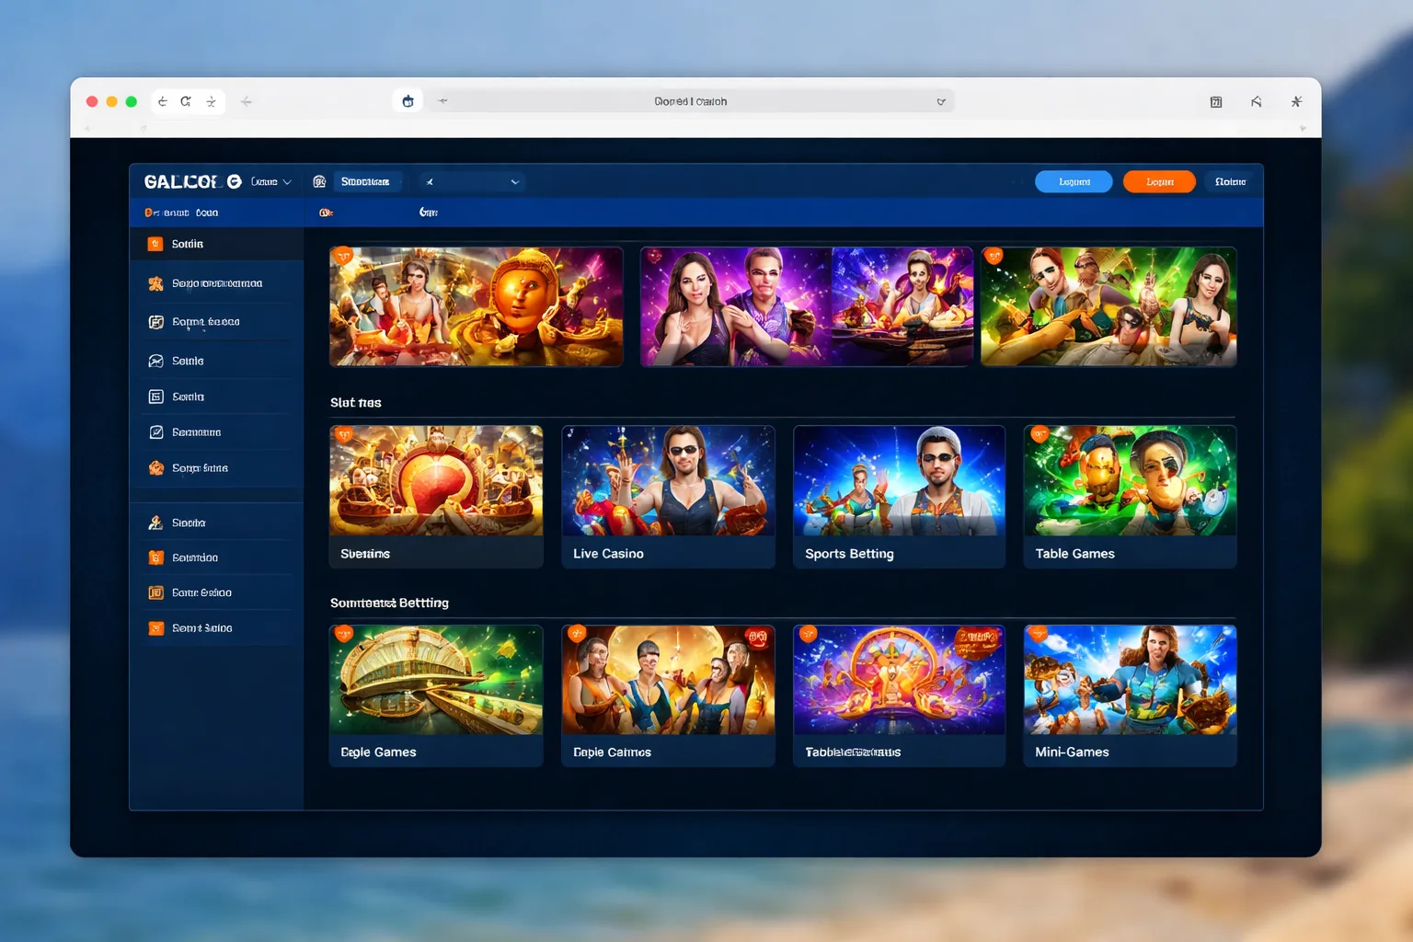Open the golden banner at the top

point(477,306)
